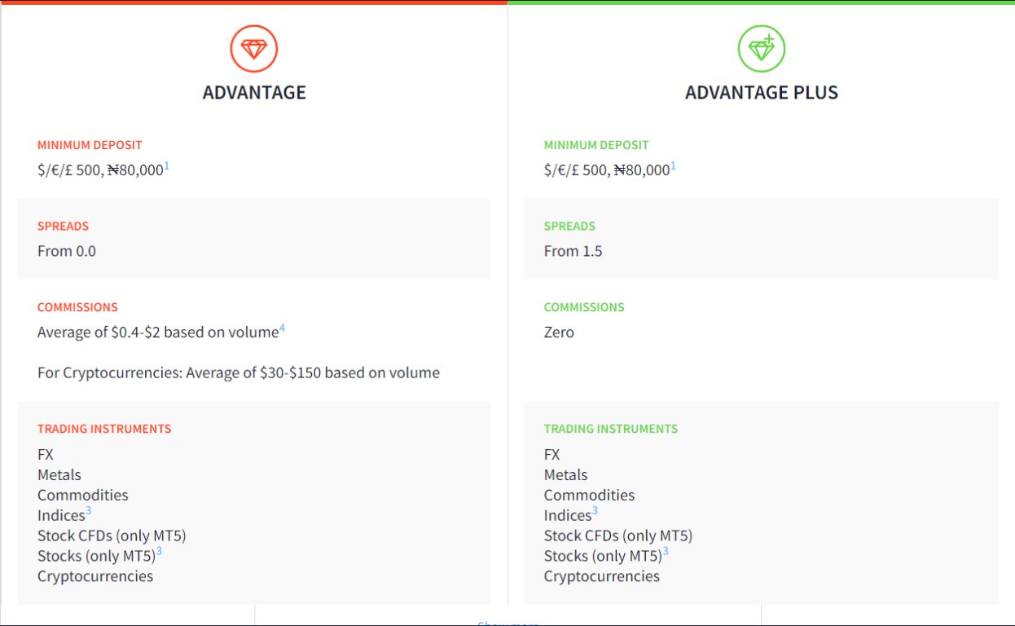Open footnote 3 beside Stocks (only MT5) under Advantage
Screen dimensions: 1015x626
coord(159,552)
